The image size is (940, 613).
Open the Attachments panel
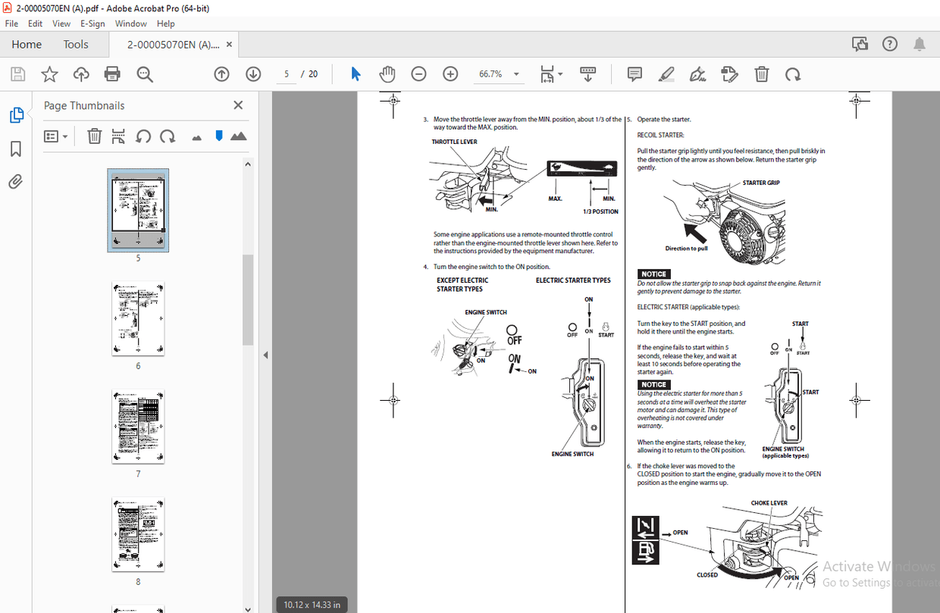click(17, 181)
